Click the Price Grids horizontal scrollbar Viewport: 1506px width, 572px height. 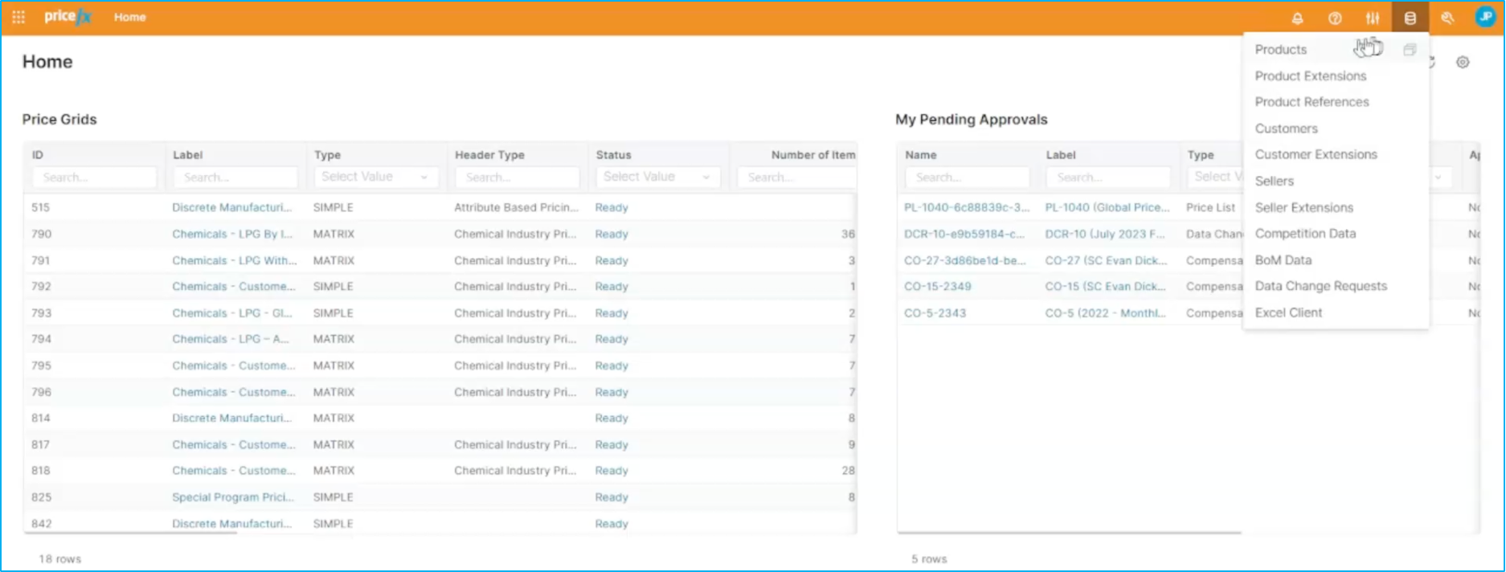tap(131, 533)
